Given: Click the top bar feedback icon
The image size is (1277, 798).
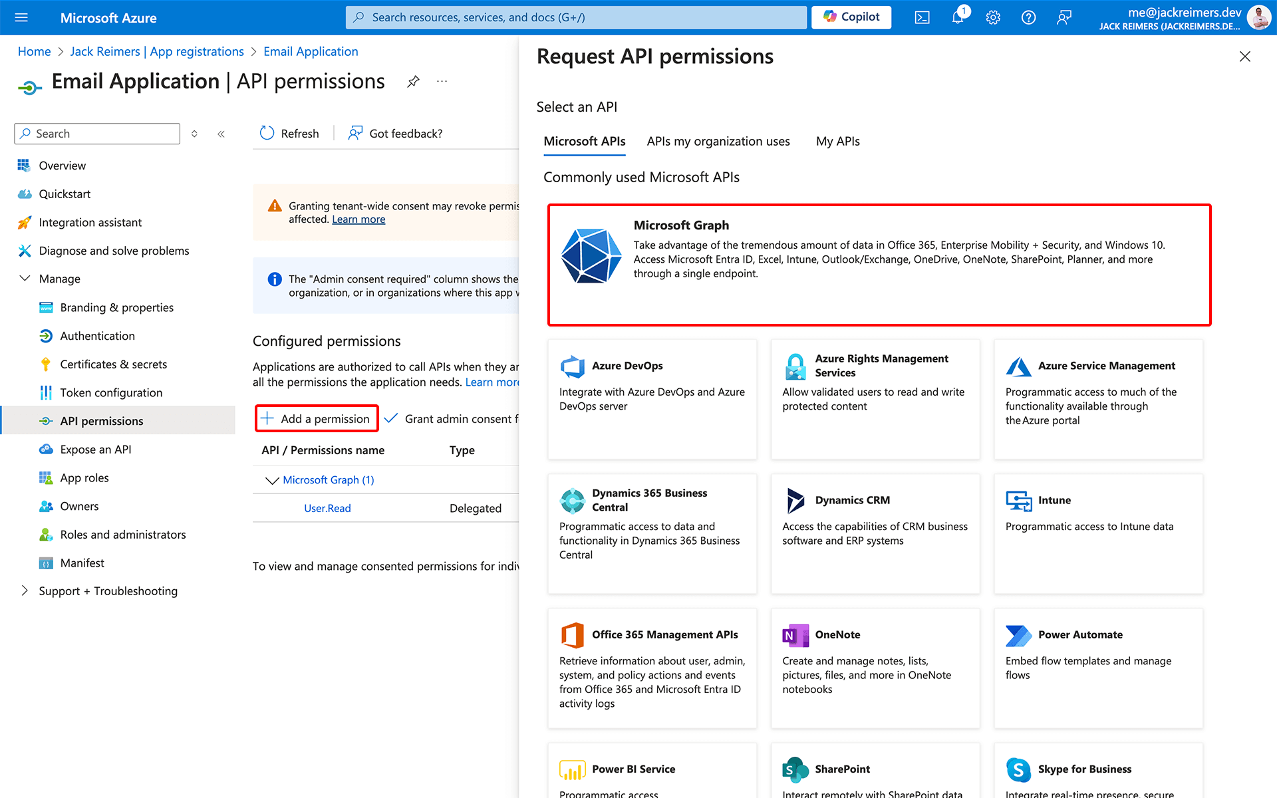Looking at the screenshot, I should (1064, 17).
